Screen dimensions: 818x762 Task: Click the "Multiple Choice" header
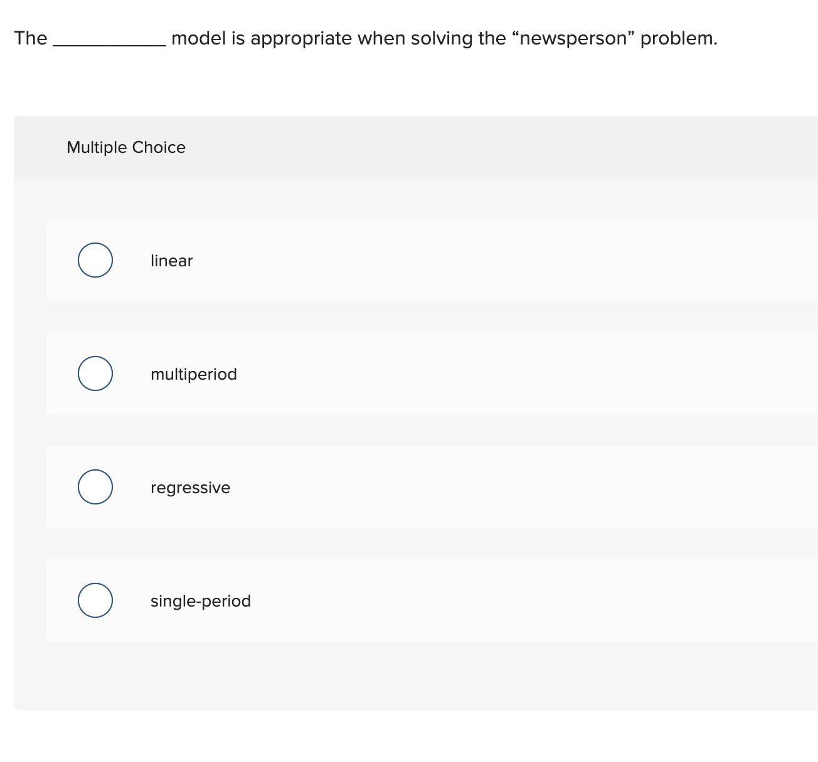pos(126,147)
